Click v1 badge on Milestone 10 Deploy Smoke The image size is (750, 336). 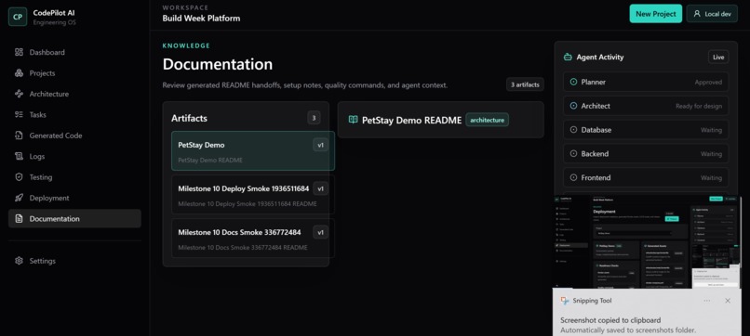click(x=320, y=188)
